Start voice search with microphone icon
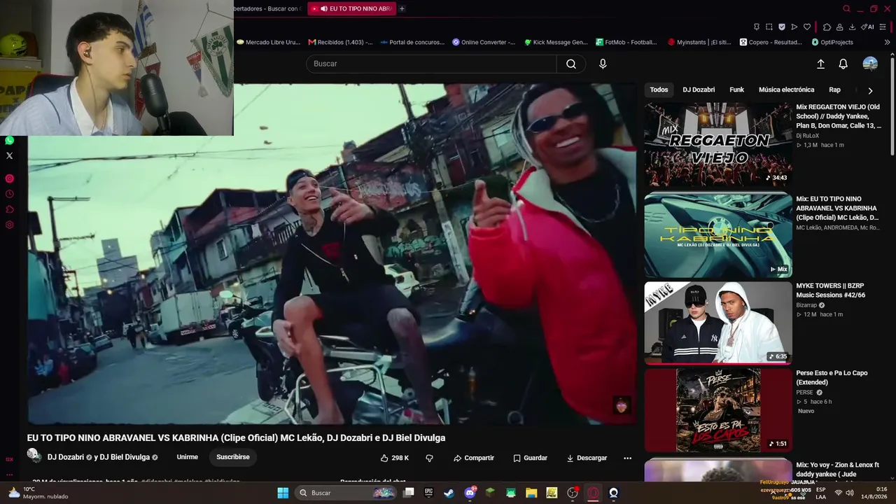 click(x=603, y=64)
